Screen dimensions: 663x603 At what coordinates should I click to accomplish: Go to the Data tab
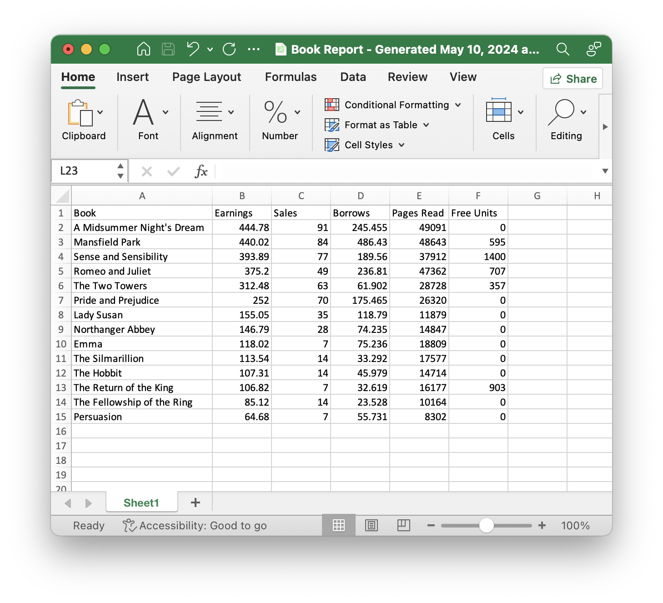[353, 77]
